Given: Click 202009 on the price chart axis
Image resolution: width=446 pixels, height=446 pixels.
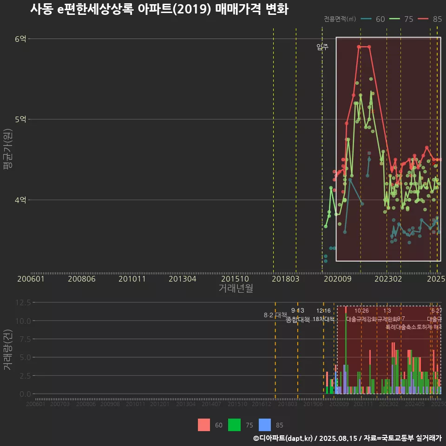Looking at the screenshot, I should [338, 279].
